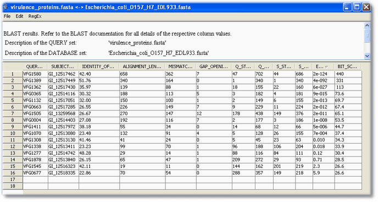Viewport: 378px width, 202px height.
Task: Click the sort arrow in E-value header
Action: pyautogui.click(x=326, y=67)
